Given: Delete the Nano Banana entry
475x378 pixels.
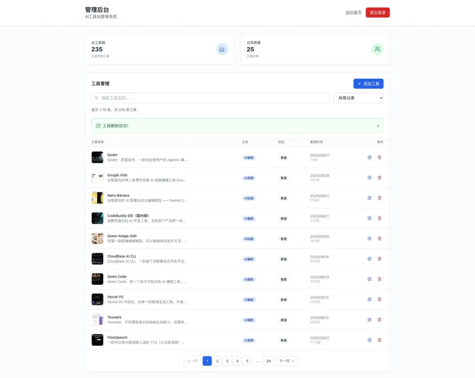Looking at the screenshot, I should (379, 198).
